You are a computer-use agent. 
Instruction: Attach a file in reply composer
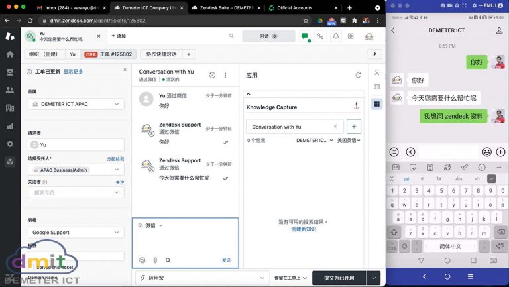coord(155,260)
